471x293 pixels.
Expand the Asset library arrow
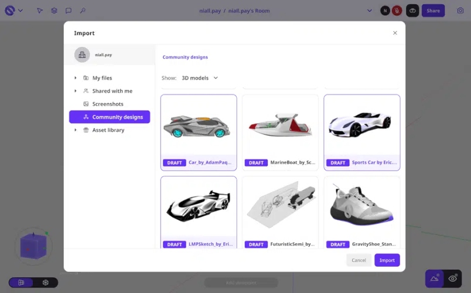[76, 130]
